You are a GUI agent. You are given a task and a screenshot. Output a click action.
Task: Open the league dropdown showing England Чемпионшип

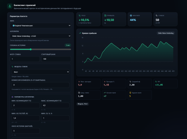click(x=40, y=25)
